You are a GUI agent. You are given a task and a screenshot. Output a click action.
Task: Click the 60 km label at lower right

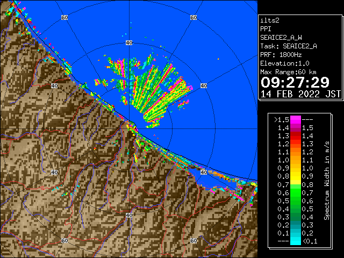coord(193,240)
